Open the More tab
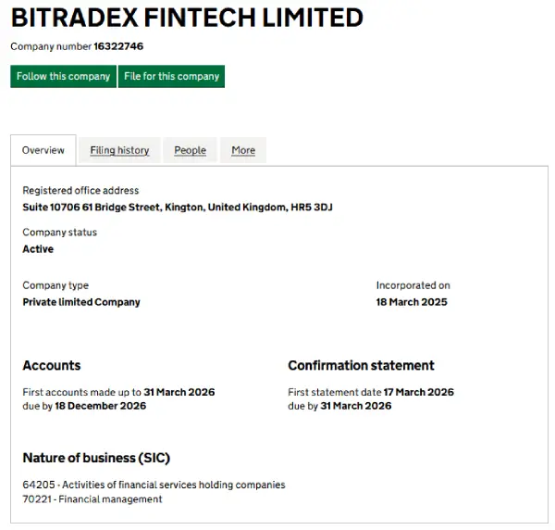Viewport: 555px width, 530px height. click(243, 150)
